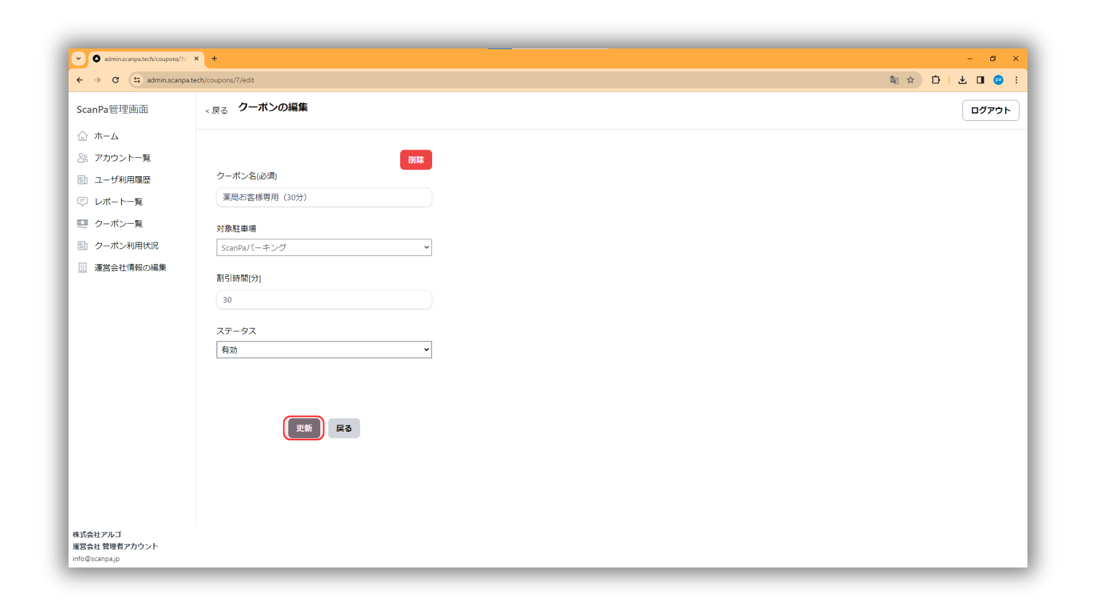Viewport: 1096px width, 616px height.
Task: Click the red 削除 delete button
Action: pos(416,160)
